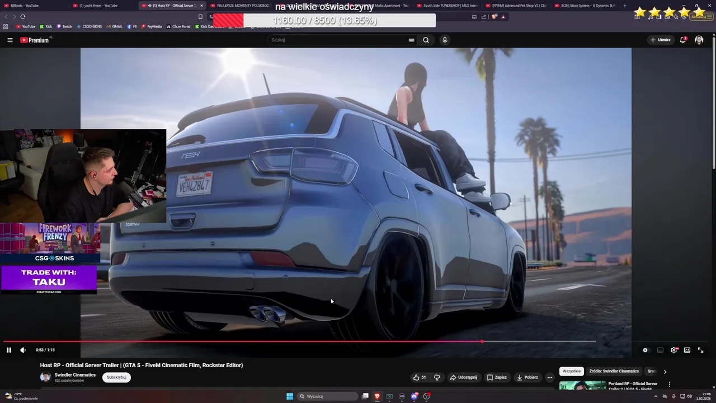Click Pobierz download button
This screenshot has height=403, width=716.
click(527, 377)
